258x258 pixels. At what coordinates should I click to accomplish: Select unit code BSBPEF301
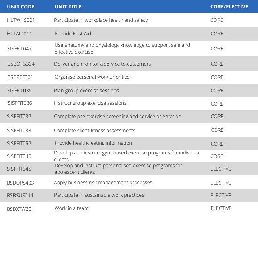pos(20,77)
